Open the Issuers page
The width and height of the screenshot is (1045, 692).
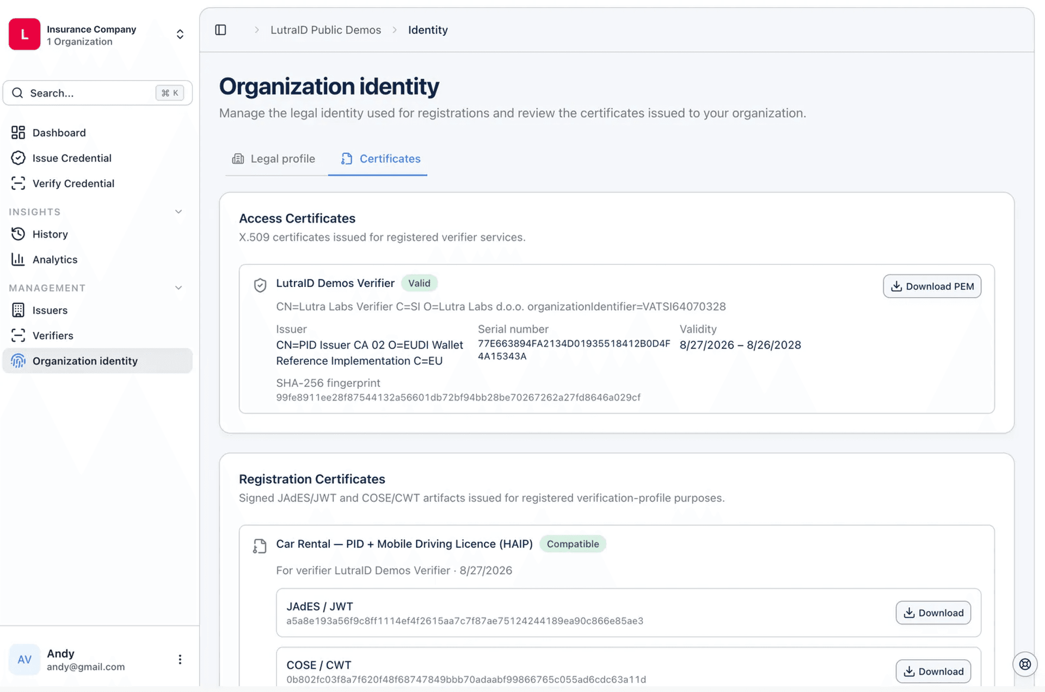(97, 310)
